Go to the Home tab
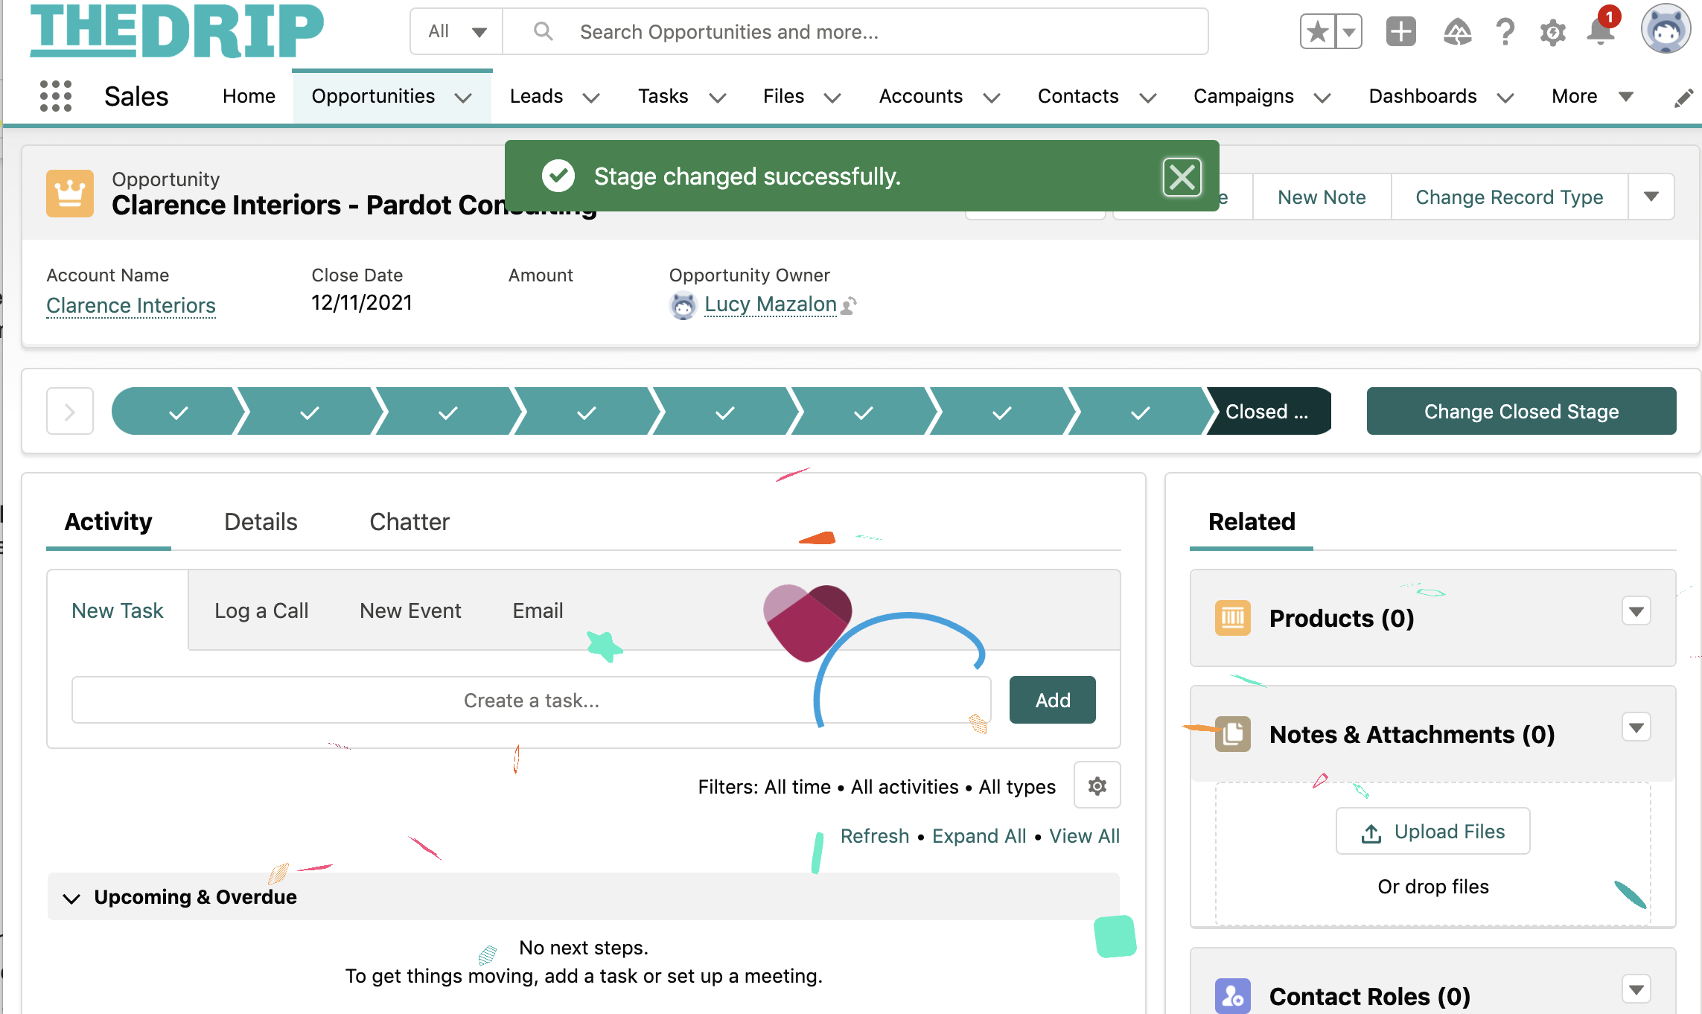 [x=249, y=96]
